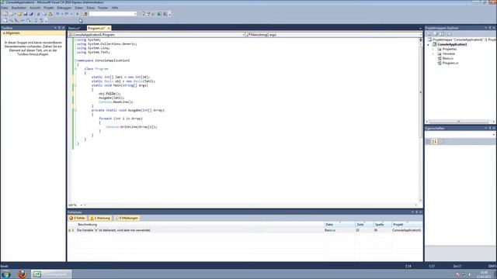
Task: Click View Code icon in Solution Explorer toolbar
Action: [449, 34]
